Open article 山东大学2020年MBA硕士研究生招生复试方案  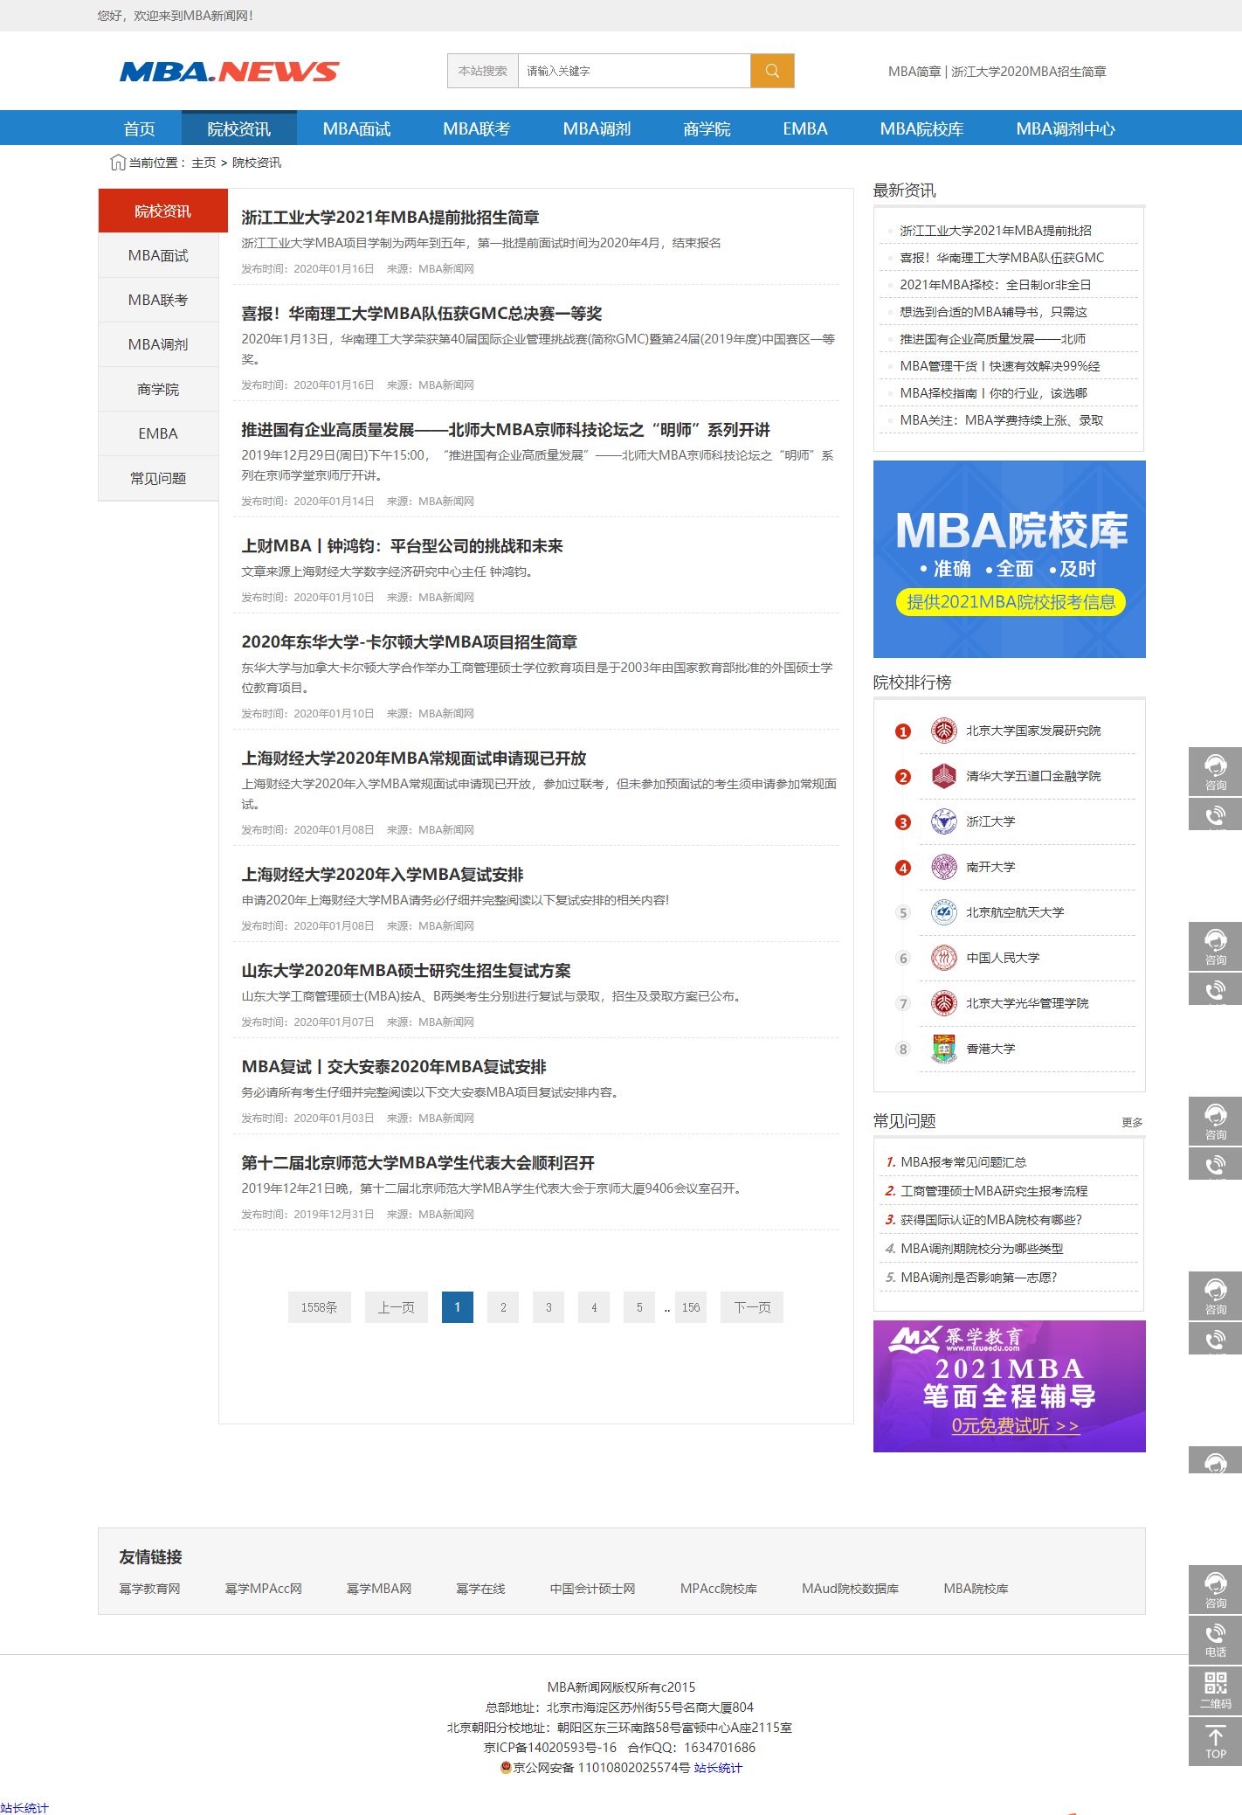point(406,971)
